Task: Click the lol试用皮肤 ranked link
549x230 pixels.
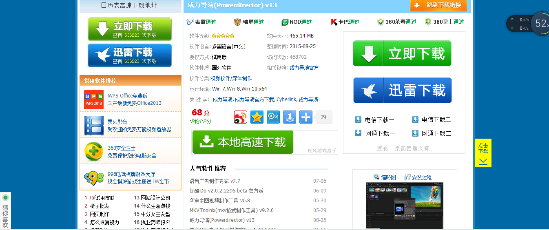Action: (102, 198)
